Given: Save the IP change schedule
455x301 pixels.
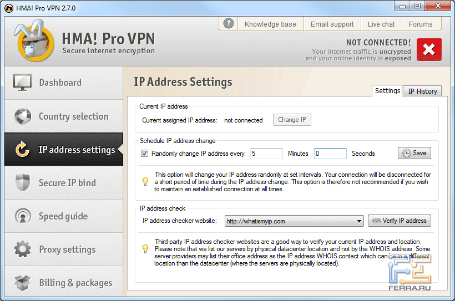Looking at the screenshot, I should click(414, 154).
